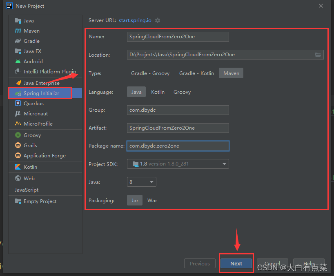Select the Grails label in sidebar list

[31, 145]
